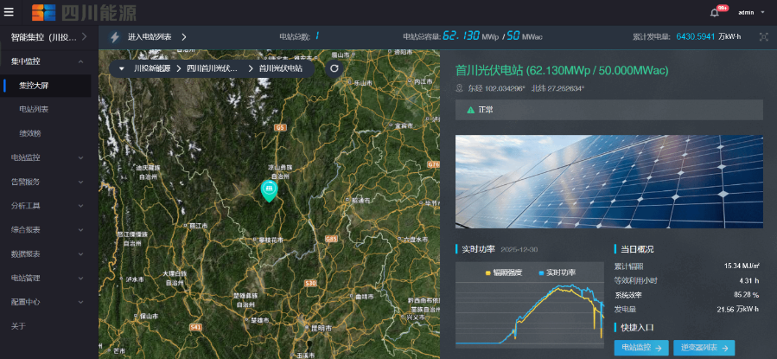The height and width of the screenshot is (359, 777).
Task: Click the location pin beside the coordinates
Action: click(459, 88)
